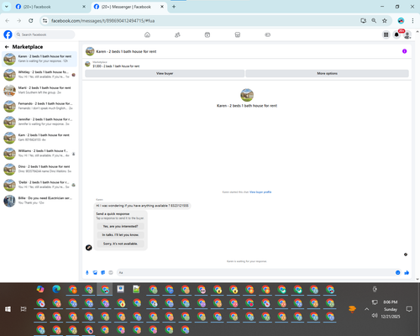
Task: Click the listing thumbnail in chat header
Action: click(x=90, y=51)
